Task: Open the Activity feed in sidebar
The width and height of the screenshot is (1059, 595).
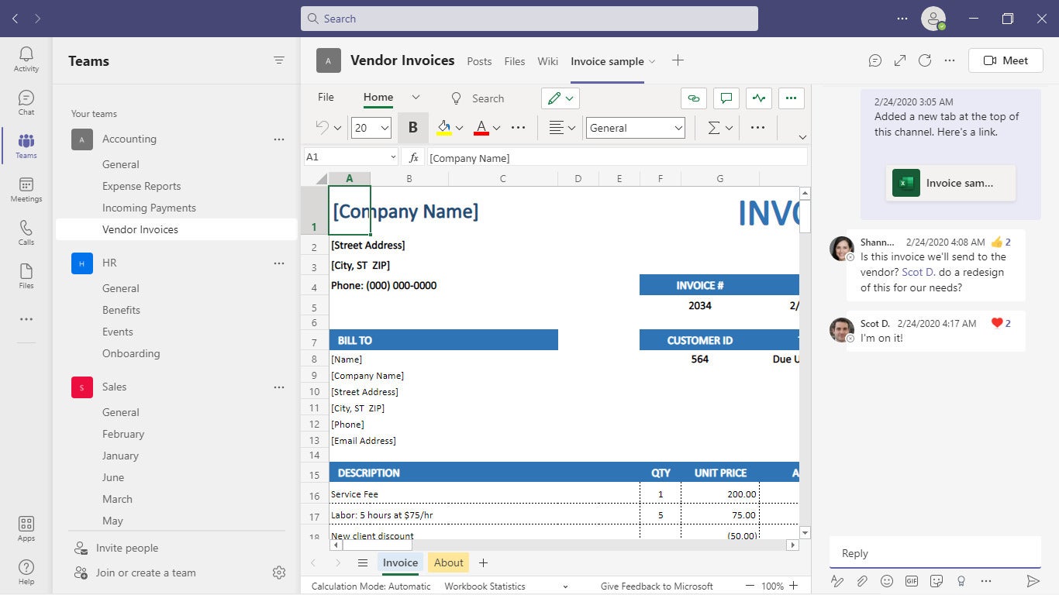Action: click(x=26, y=59)
